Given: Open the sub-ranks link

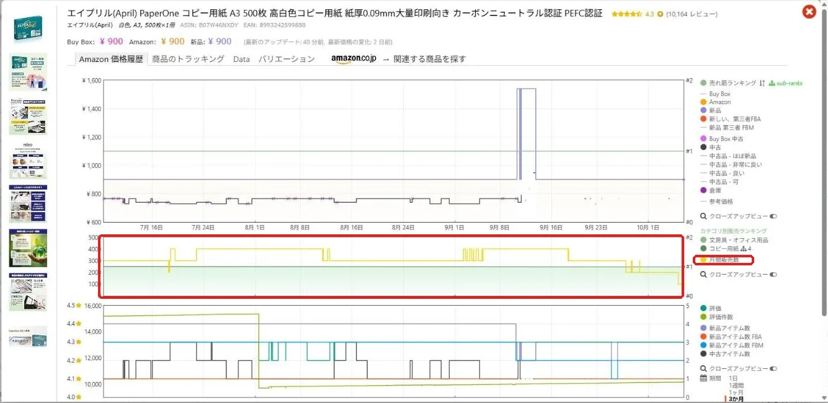Looking at the screenshot, I should click(x=785, y=83).
